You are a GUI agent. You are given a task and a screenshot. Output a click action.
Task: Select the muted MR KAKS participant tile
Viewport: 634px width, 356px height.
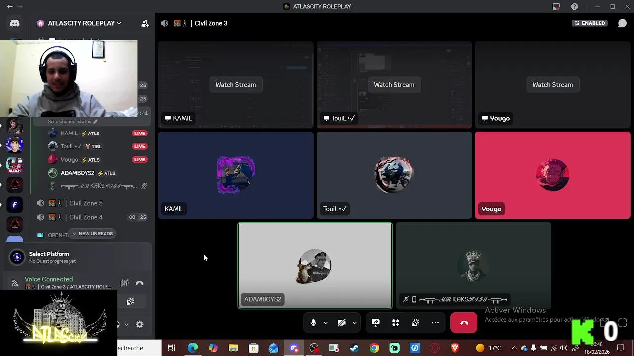(x=474, y=266)
